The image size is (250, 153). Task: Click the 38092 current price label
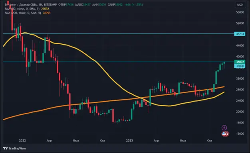tap(240, 62)
